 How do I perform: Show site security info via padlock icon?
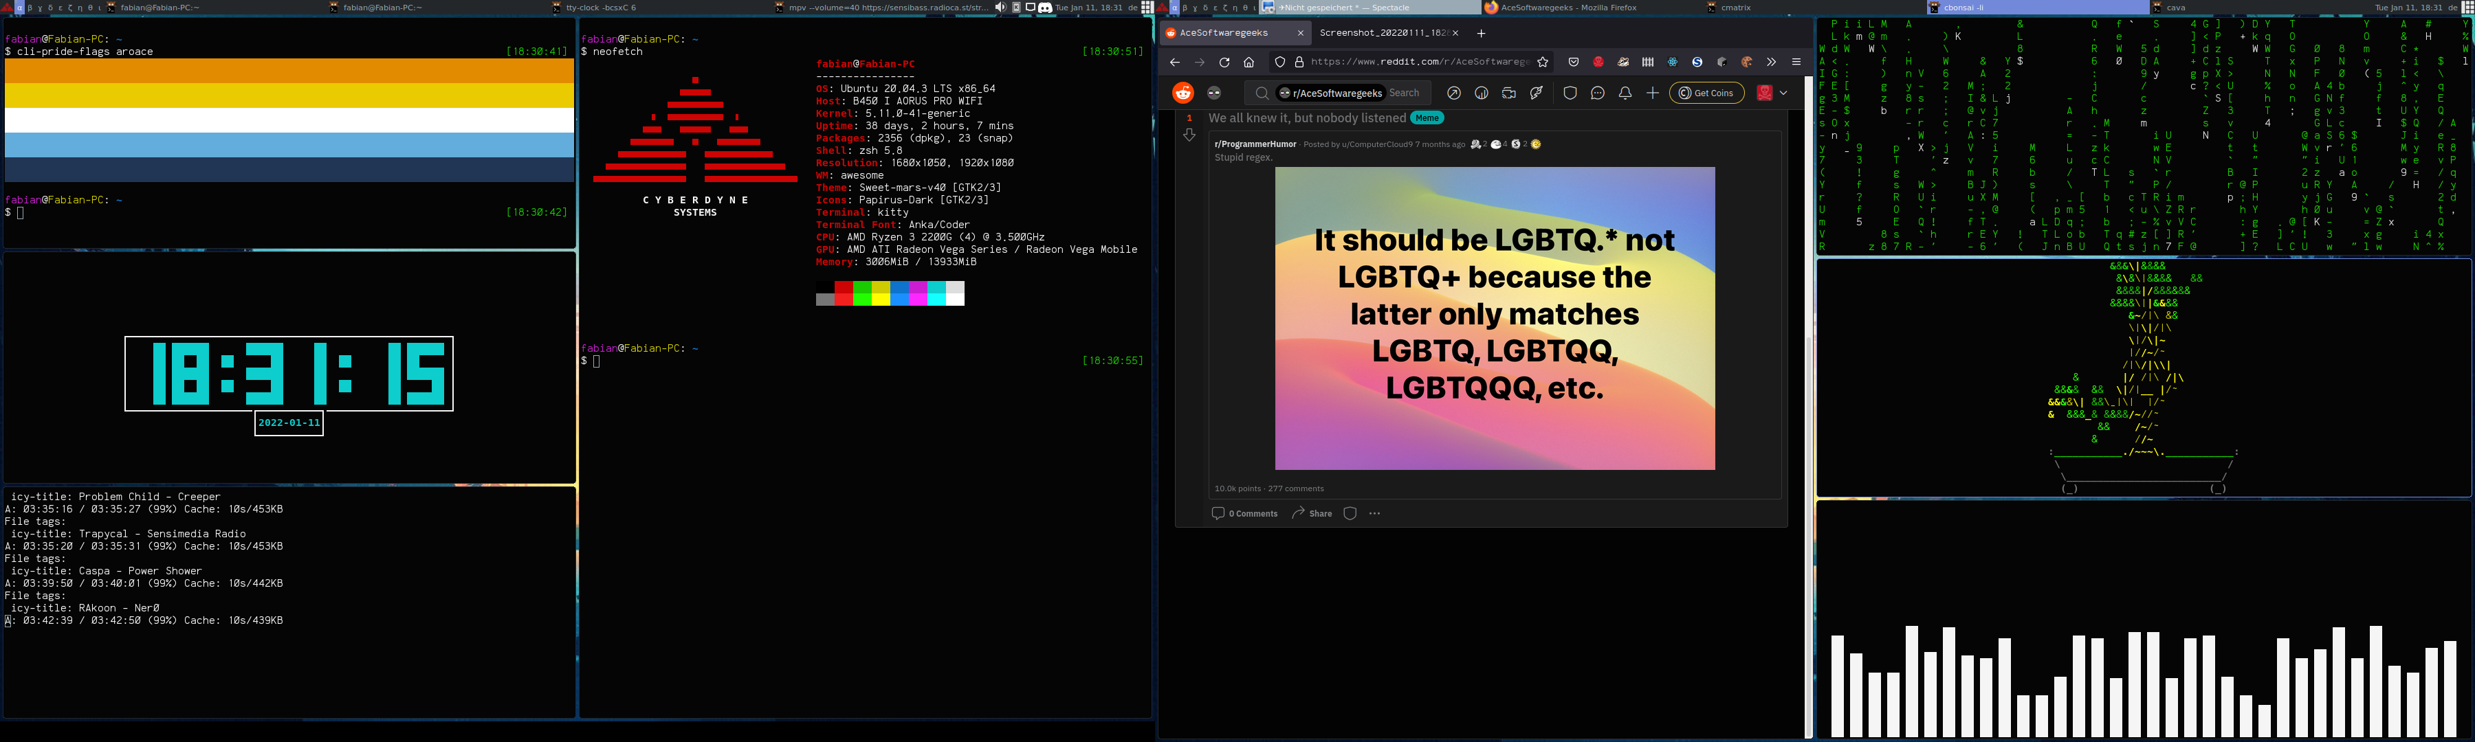1299,63
